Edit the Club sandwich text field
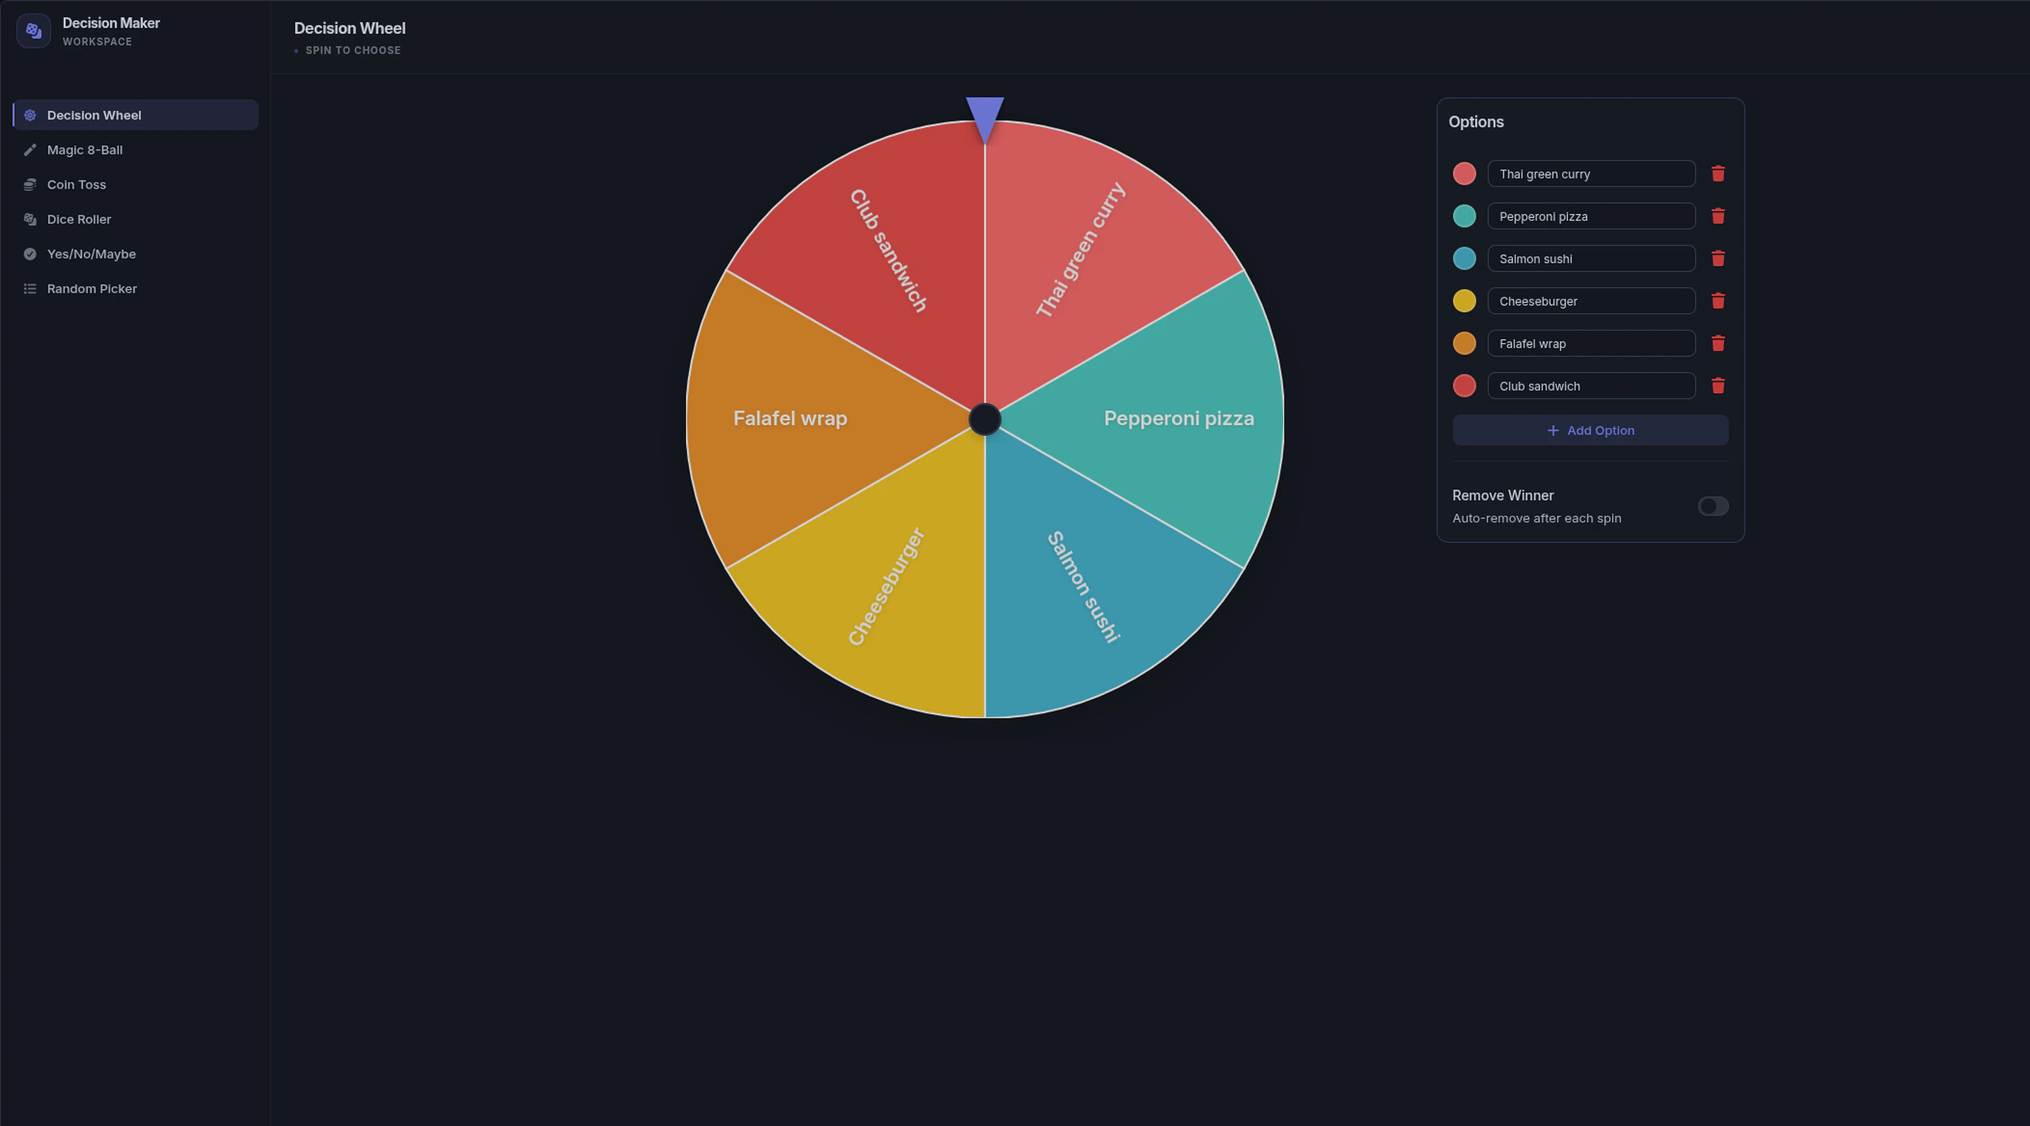Viewport: 2030px width, 1126px height. 1591,386
